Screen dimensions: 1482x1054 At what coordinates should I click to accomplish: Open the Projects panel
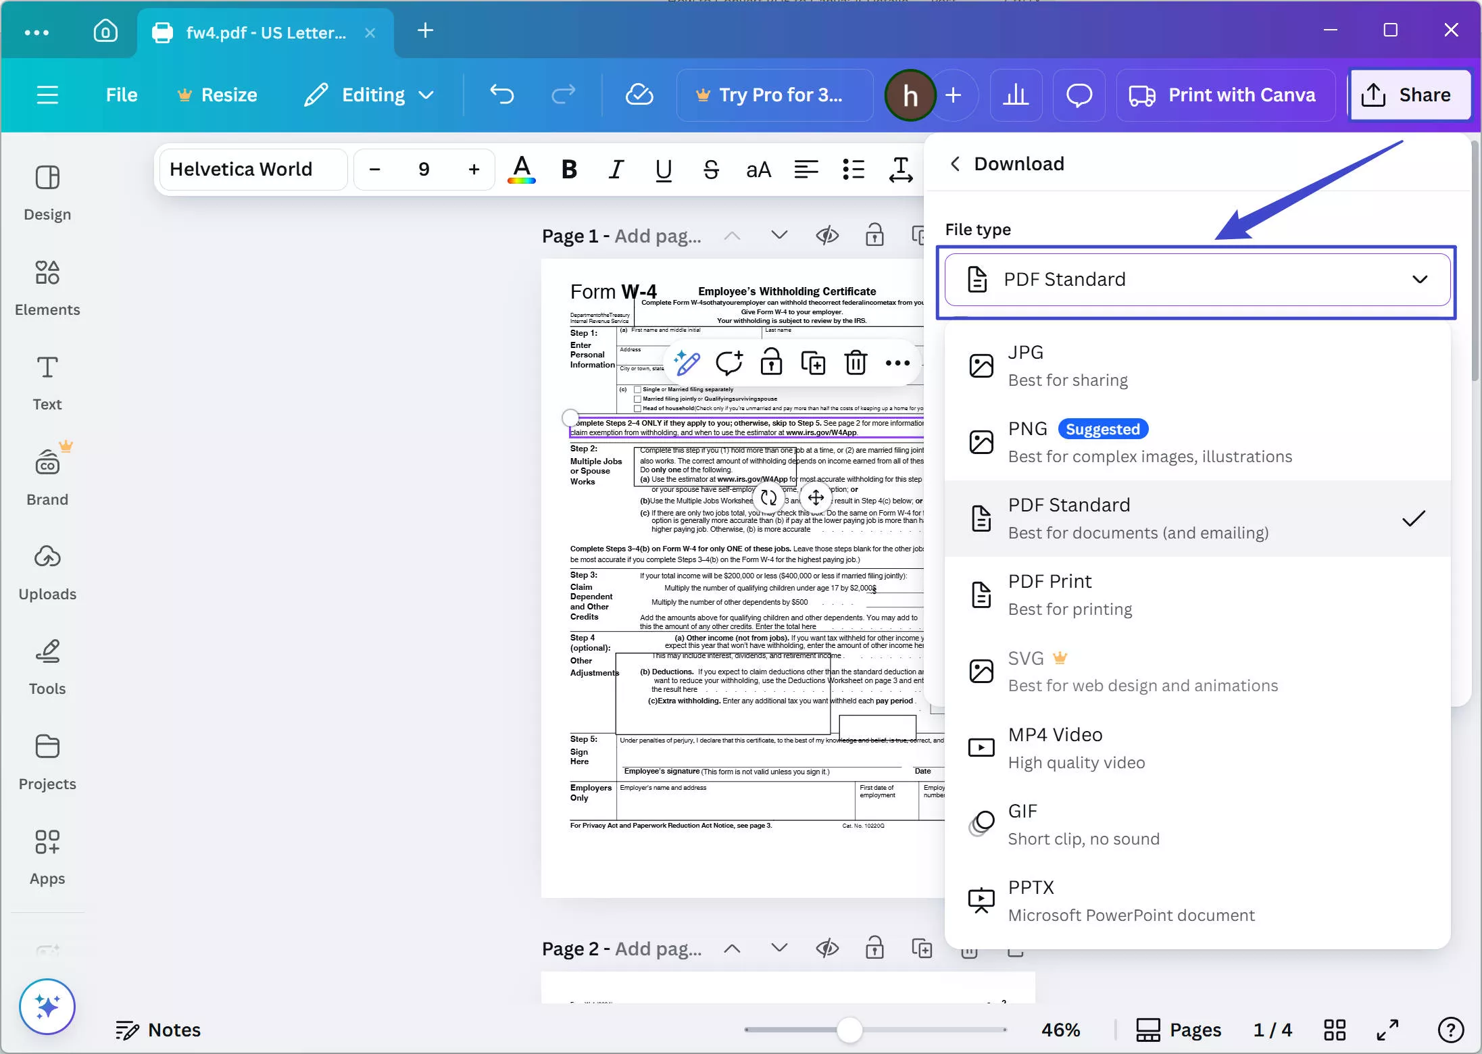pyautogui.click(x=47, y=760)
